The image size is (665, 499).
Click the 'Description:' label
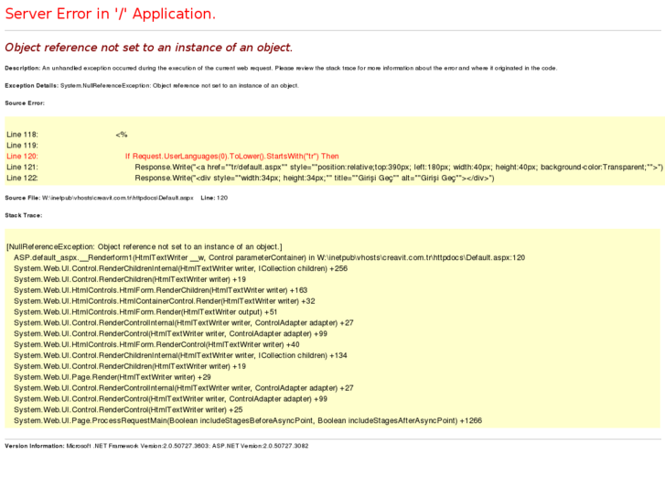click(23, 68)
